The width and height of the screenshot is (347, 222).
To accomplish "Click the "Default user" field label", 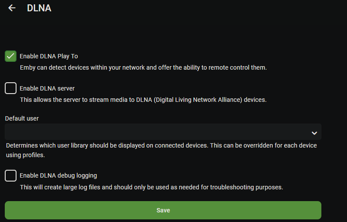I will pos(22,118).
